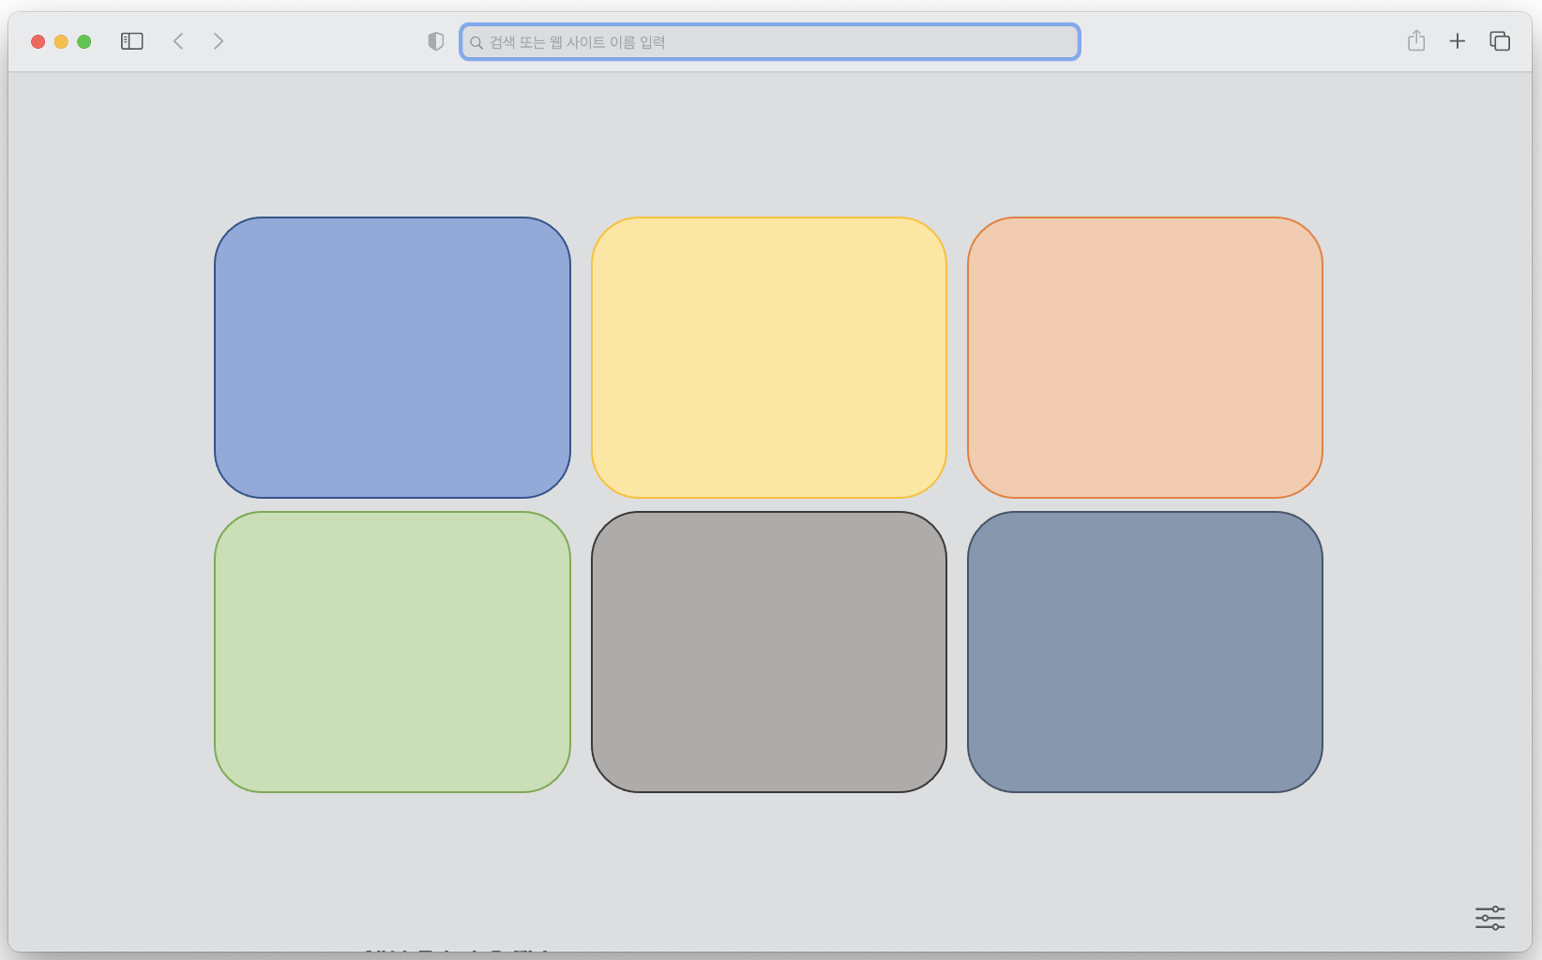Show the tab overview
Viewport: 1542px width, 960px height.
coord(1500,41)
